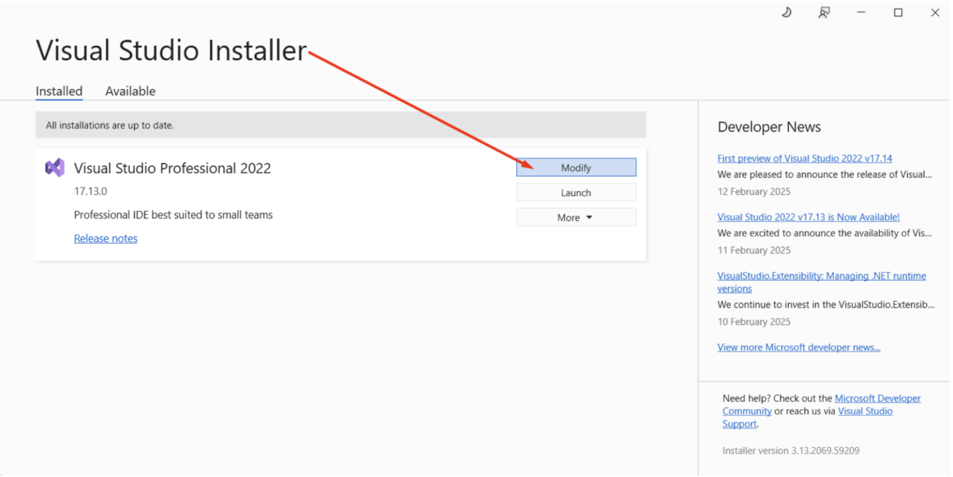This screenshot has height=477, width=953.
Task: Switch to the Available tab
Action: click(x=130, y=91)
